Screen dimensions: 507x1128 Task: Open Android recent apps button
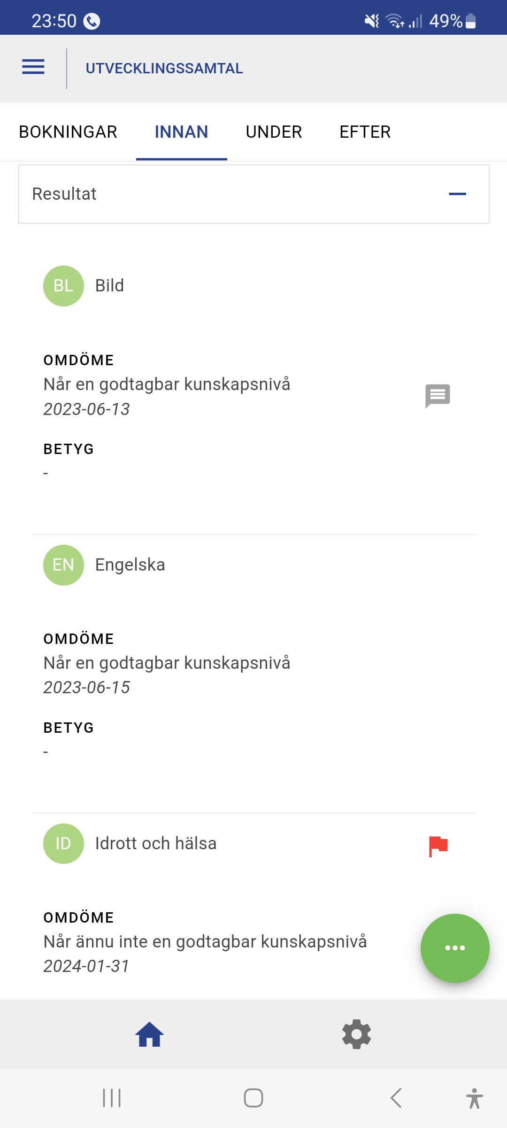112,1098
